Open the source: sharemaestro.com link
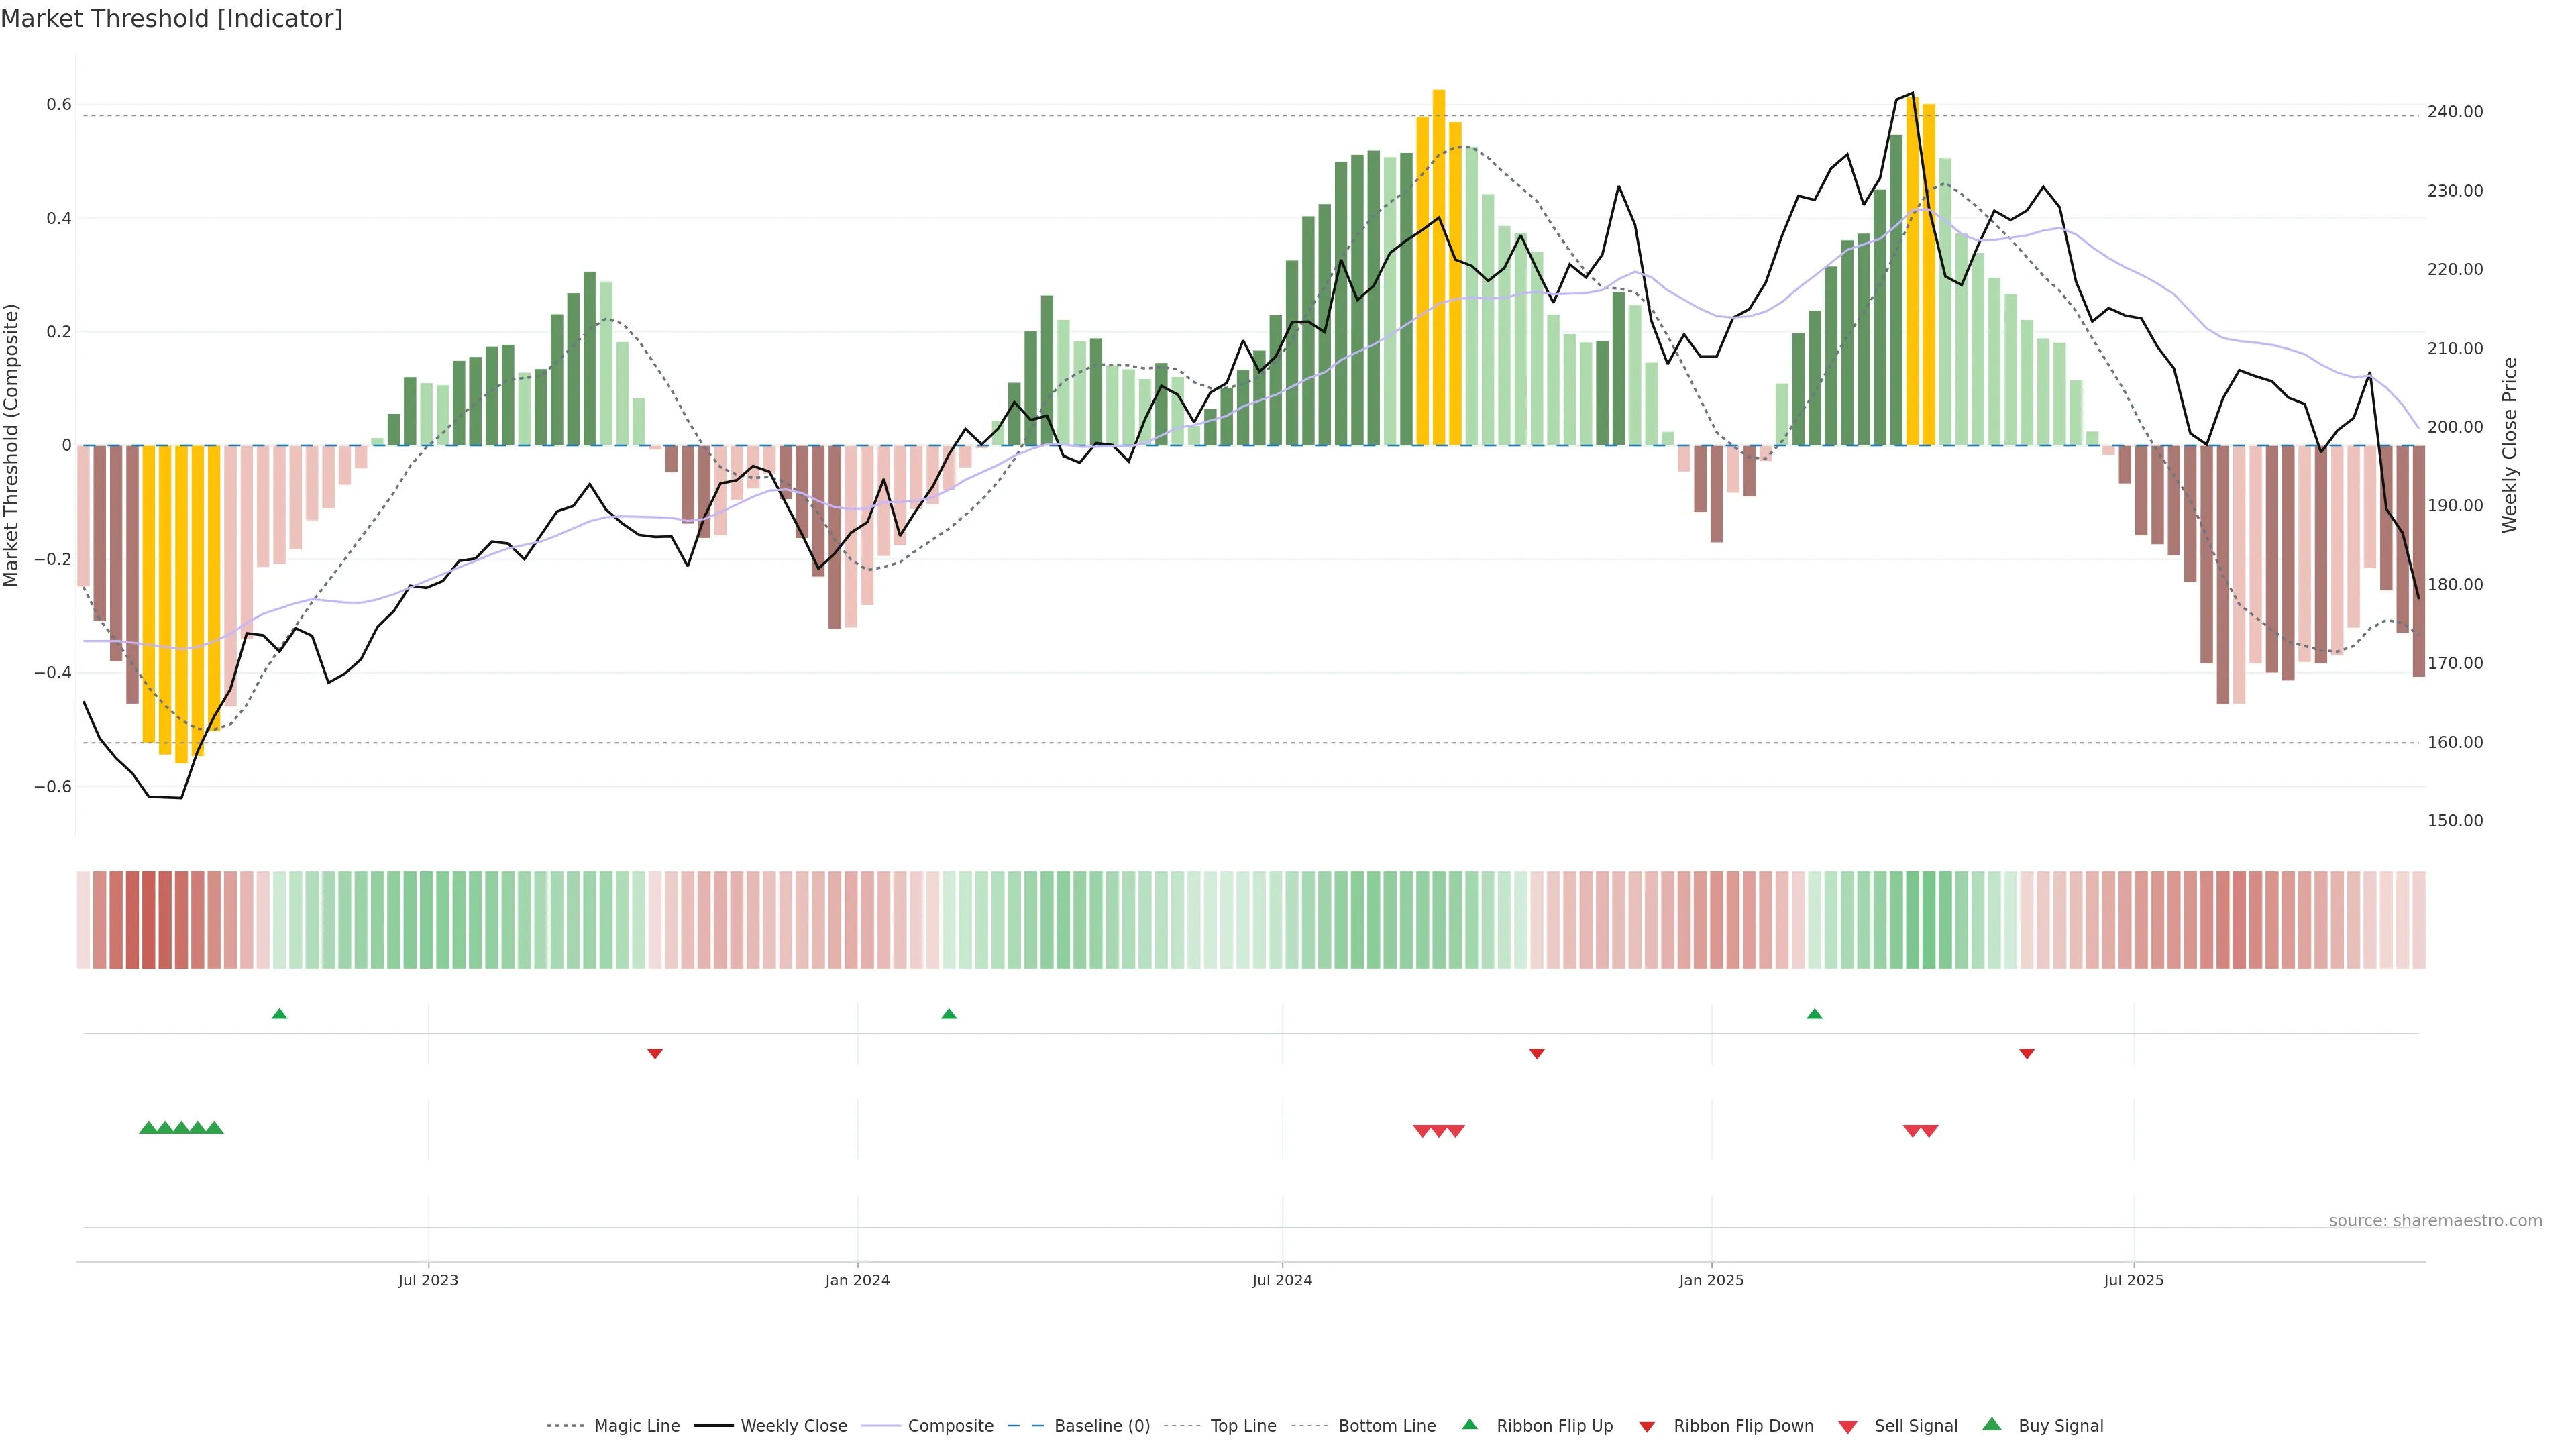The height and width of the screenshot is (1449, 2576). [2435, 1220]
